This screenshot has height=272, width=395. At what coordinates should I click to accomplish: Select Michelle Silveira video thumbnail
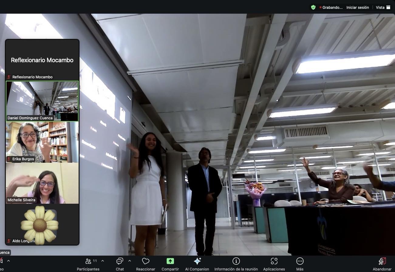pos(42,183)
